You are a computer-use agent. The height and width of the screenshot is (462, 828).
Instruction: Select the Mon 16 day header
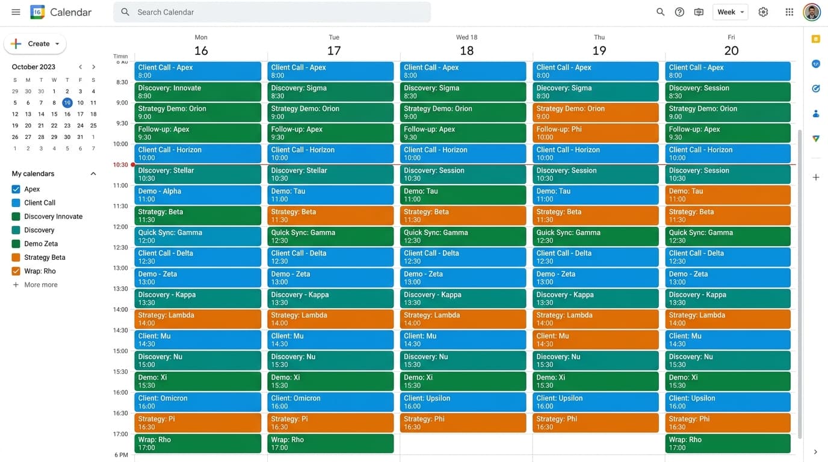(x=201, y=46)
